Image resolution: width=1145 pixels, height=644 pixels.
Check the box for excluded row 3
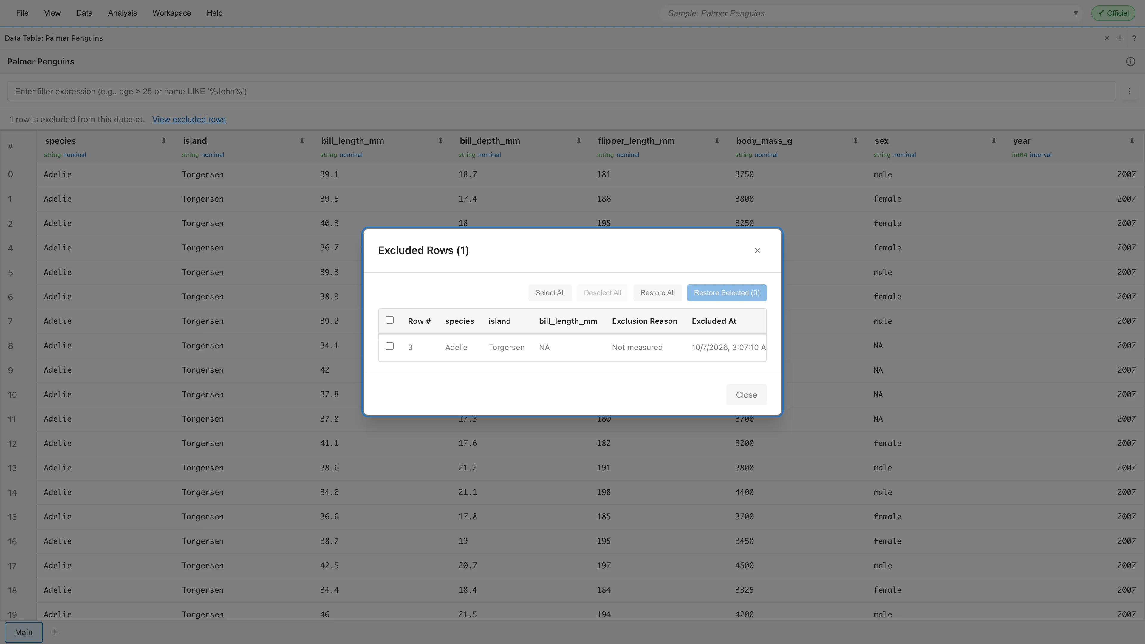pos(389,346)
